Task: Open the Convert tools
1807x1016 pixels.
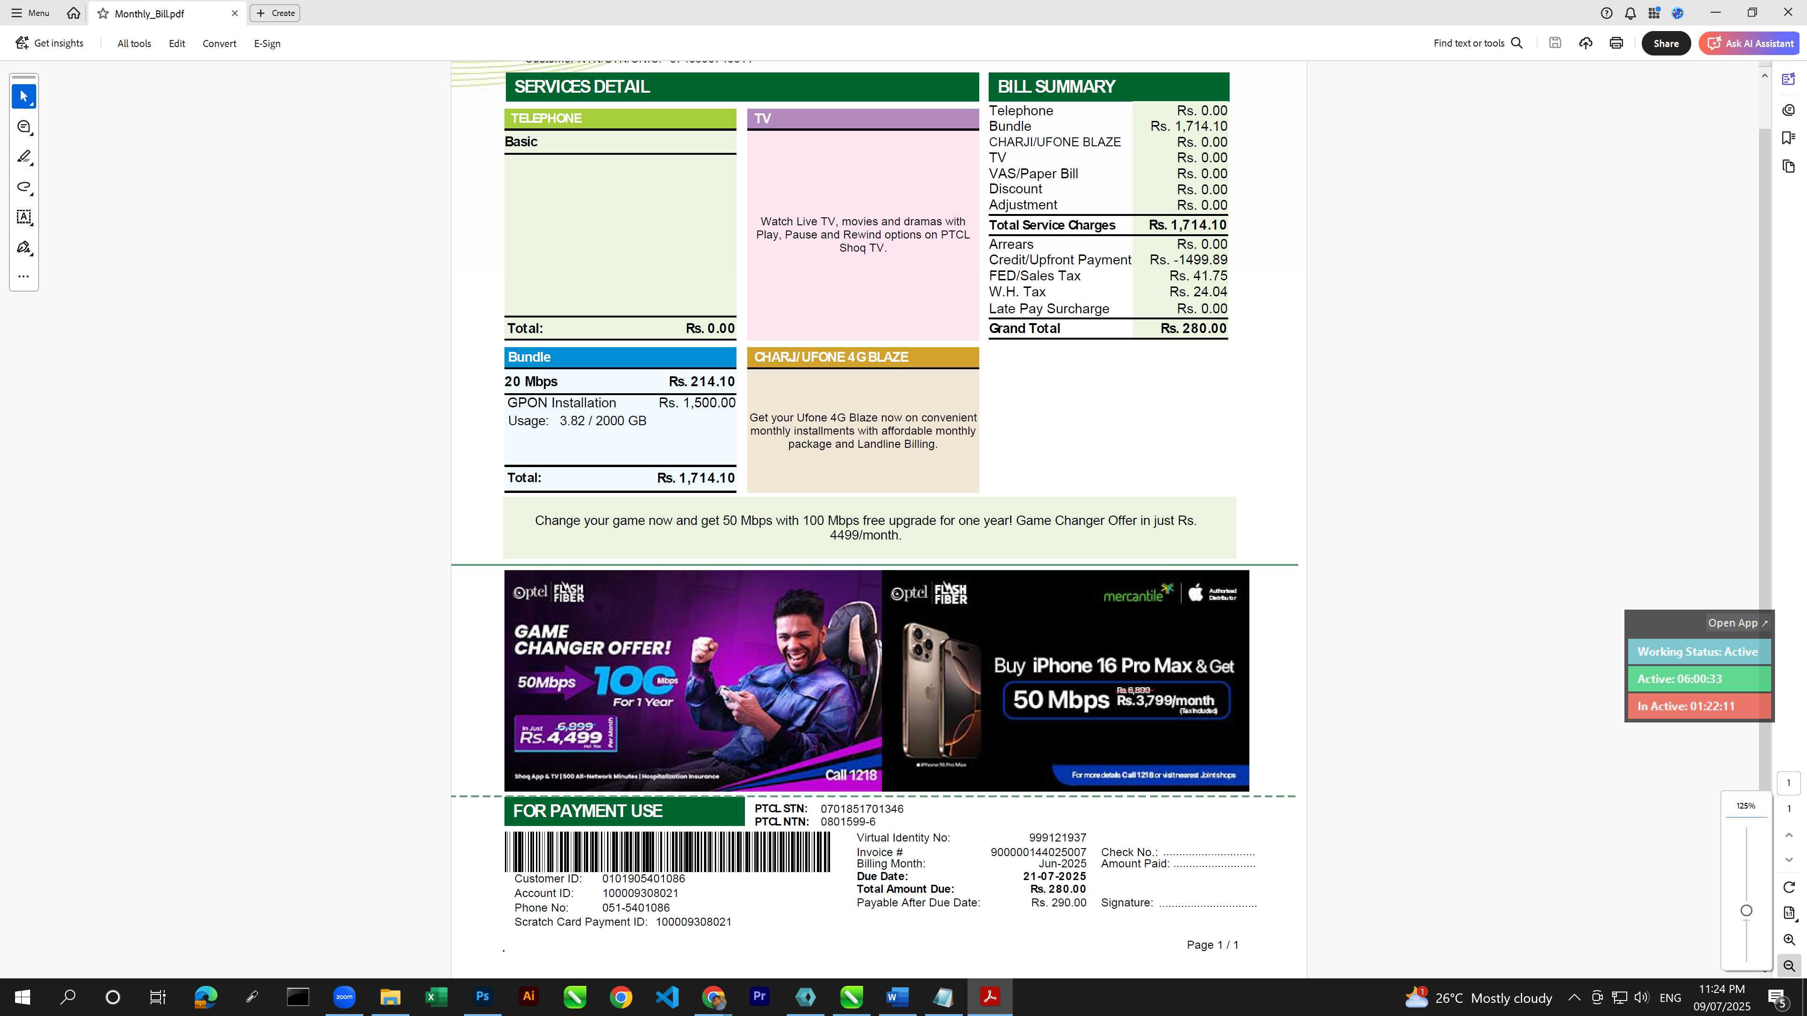Action: 220,43
